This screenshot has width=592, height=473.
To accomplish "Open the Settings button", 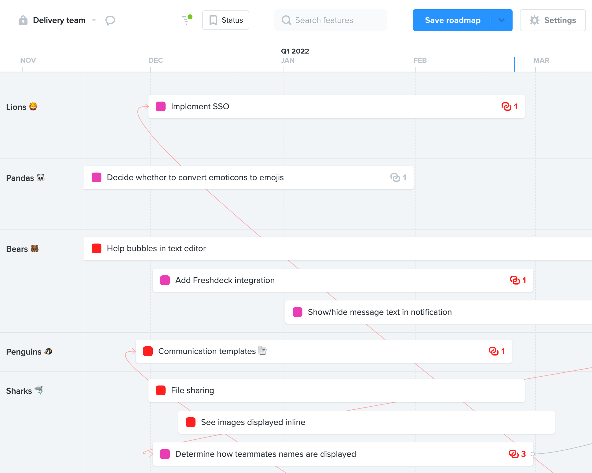I will [553, 20].
